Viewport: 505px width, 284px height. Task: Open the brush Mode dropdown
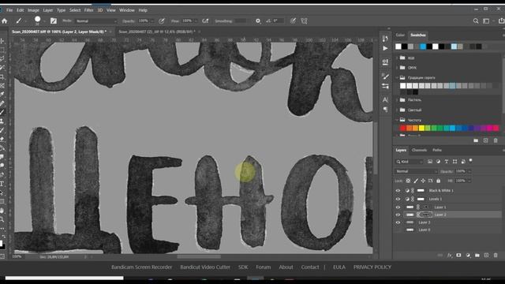click(x=96, y=21)
